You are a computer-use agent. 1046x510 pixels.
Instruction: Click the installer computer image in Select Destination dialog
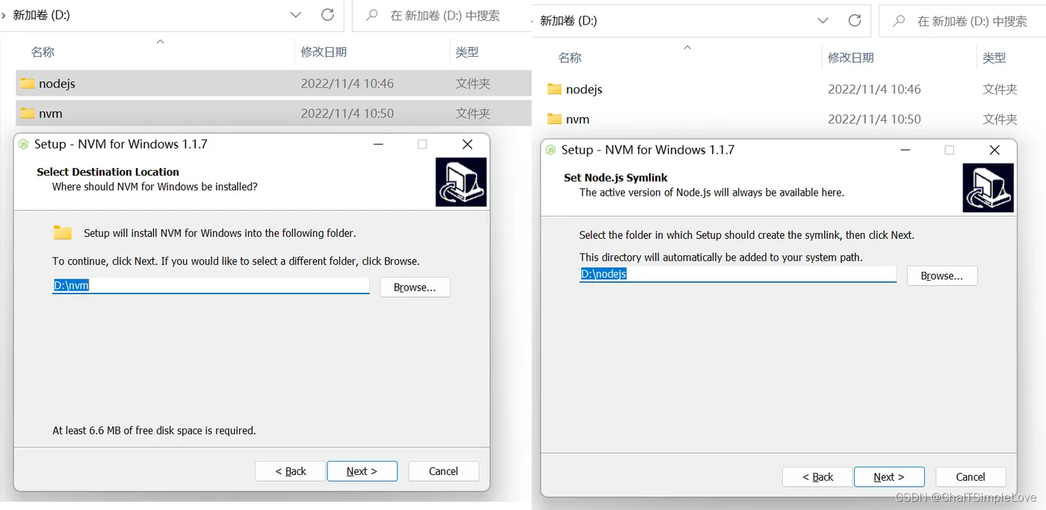coord(461,182)
